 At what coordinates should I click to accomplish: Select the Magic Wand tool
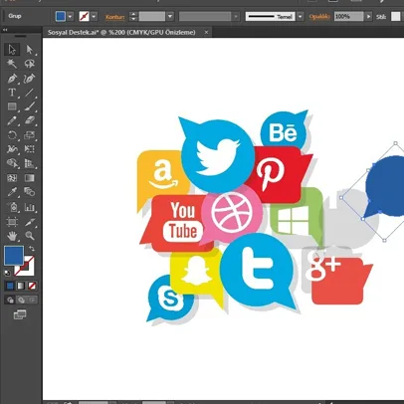coord(12,64)
